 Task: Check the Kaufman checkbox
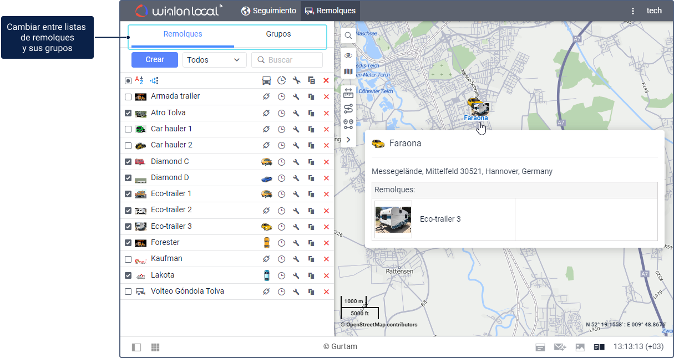pyautogui.click(x=128, y=259)
